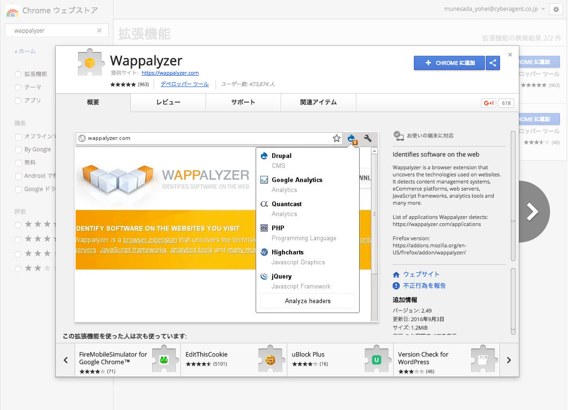Check the Google Drive filter checkbox
Image resolution: width=568 pixels, height=410 pixels.
tap(18, 189)
